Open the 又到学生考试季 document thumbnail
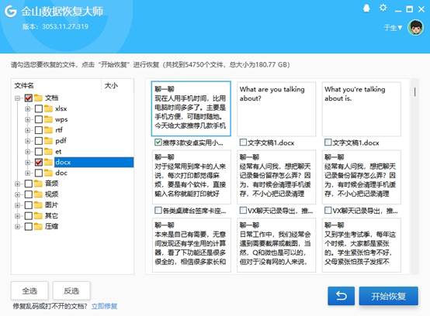 click(x=362, y=245)
